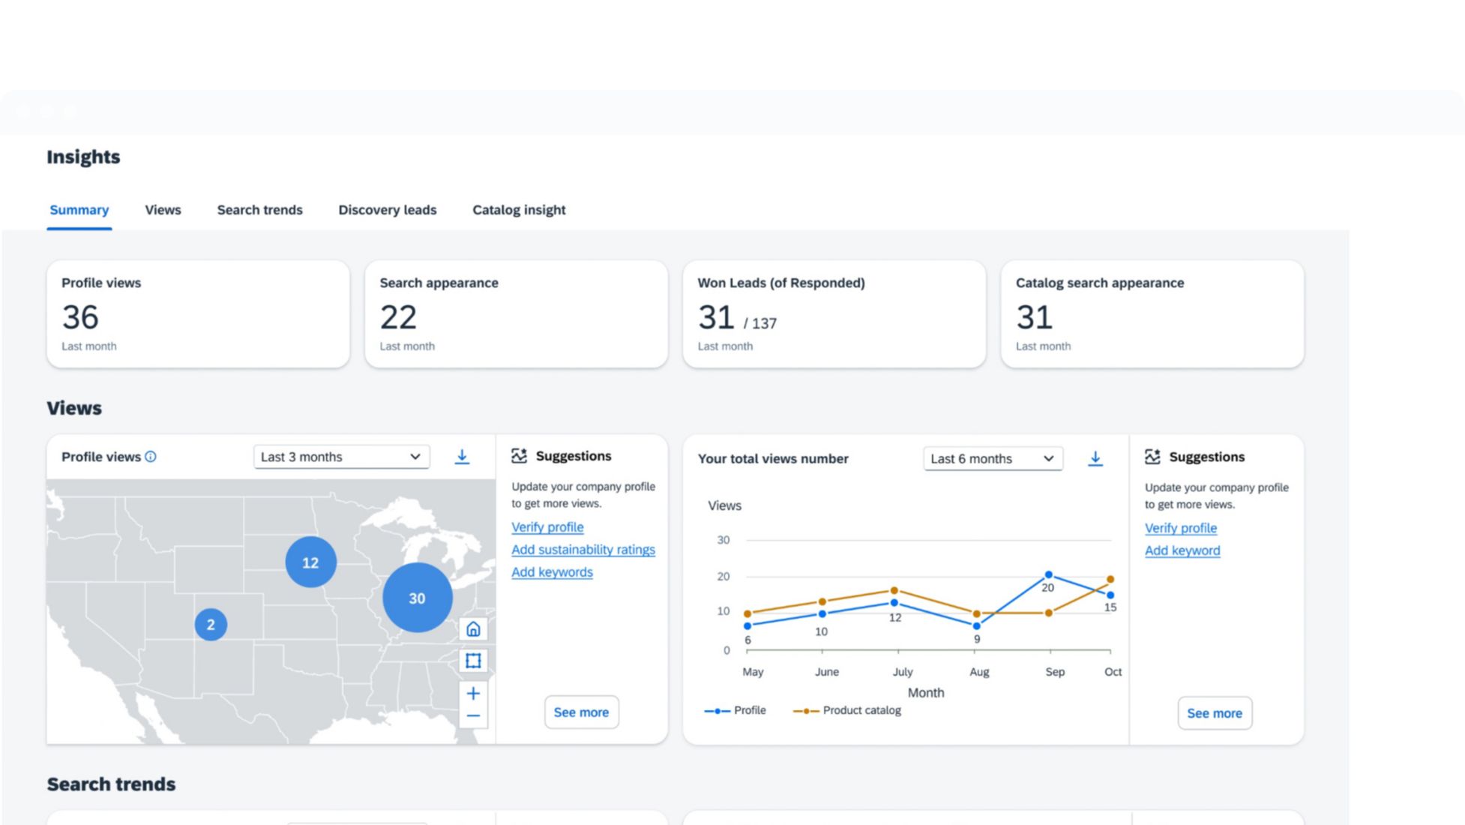The image size is (1465, 825).
Task: Download the Profile views map data
Action: coord(462,457)
